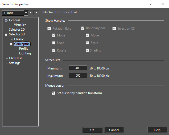Viewport: 169px width, 135px height.
Task: Open the Click test page
Action: pos(15,58)
